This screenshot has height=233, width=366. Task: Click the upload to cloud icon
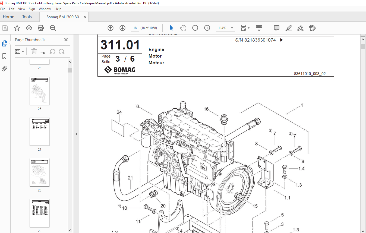click(29, 28)
